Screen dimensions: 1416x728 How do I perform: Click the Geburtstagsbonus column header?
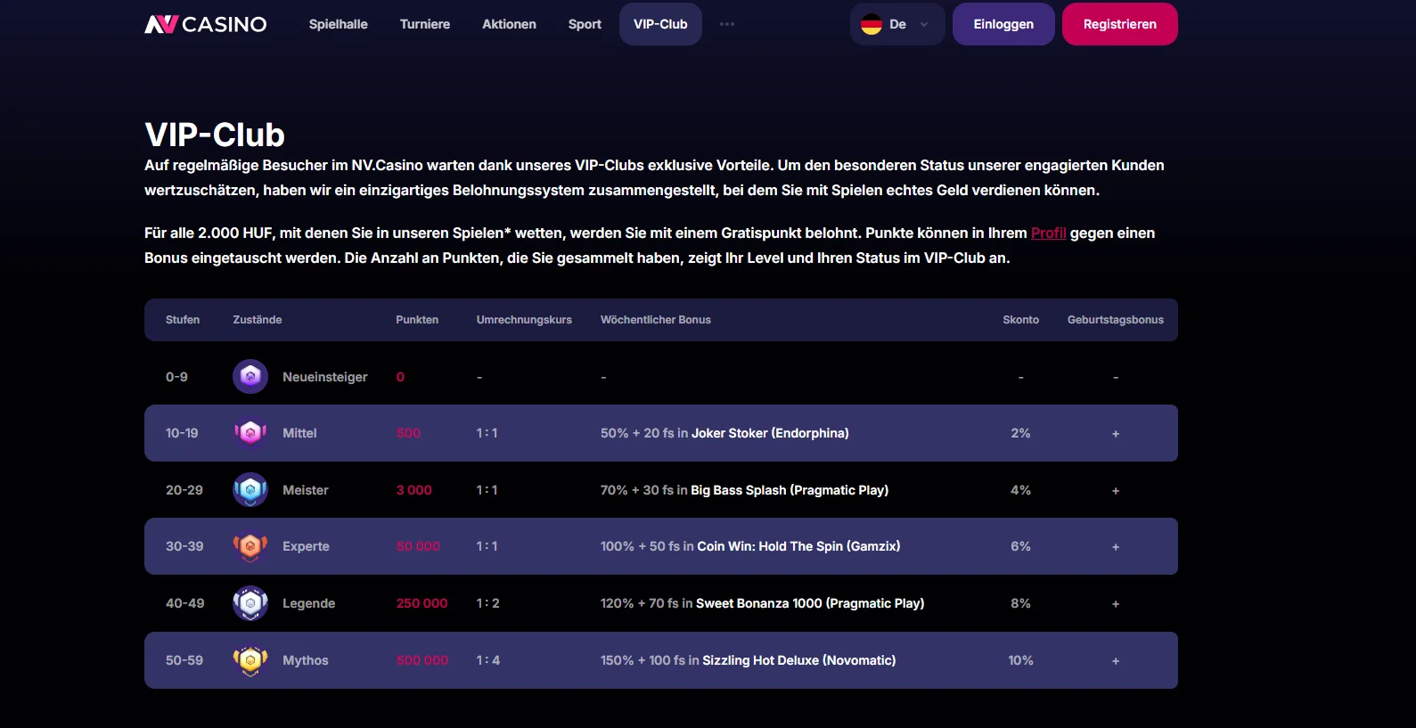pyautogui.click(x=1116, y=320)
